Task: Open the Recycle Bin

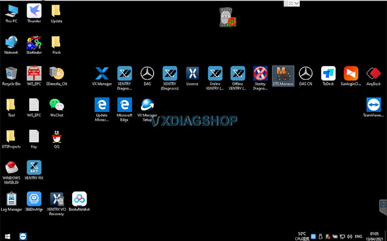Action: [11, 76]
